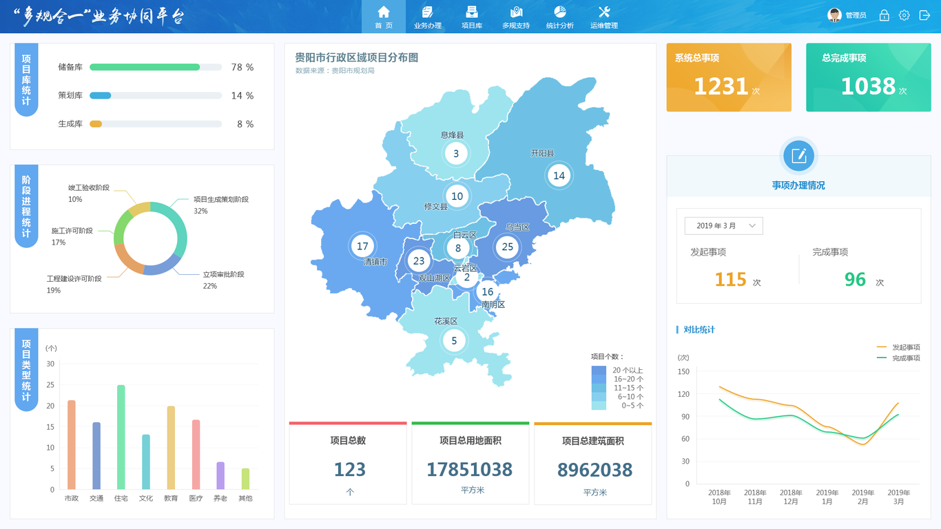Click the 文化 bar in the chart
The width and height of the screenshot is (941, 529).
coord(146,462)
